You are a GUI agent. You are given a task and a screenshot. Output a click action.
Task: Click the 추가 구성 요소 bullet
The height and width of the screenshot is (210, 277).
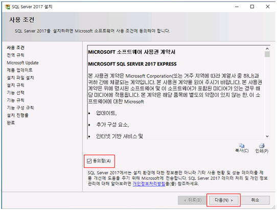point(112,124)
